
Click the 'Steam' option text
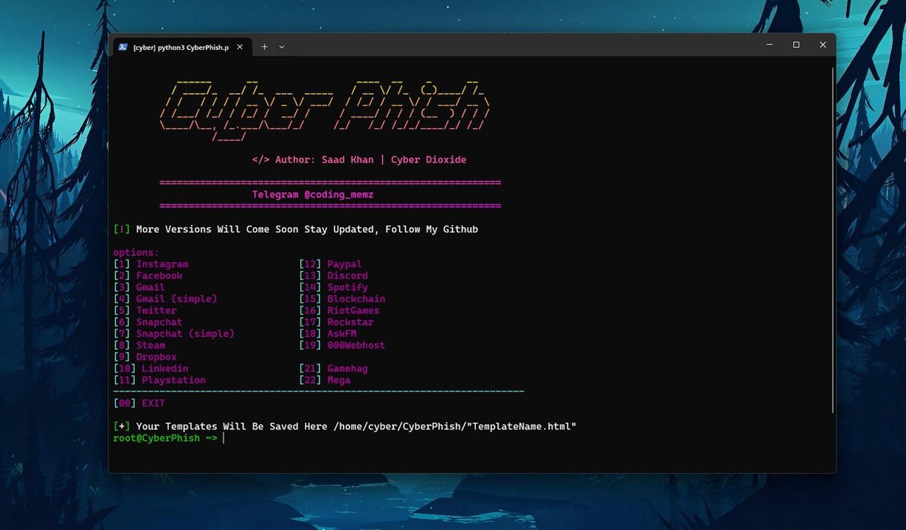coord(150,345)
